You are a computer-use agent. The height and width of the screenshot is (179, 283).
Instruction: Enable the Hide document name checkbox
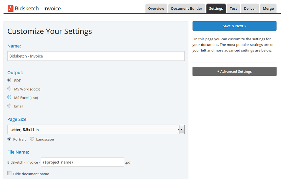[x=10, y=173]
